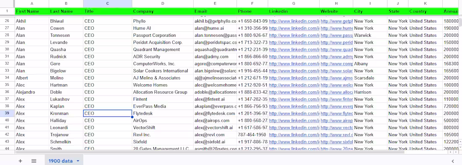Select the Fintent company cell

click(x=163, y=99)
